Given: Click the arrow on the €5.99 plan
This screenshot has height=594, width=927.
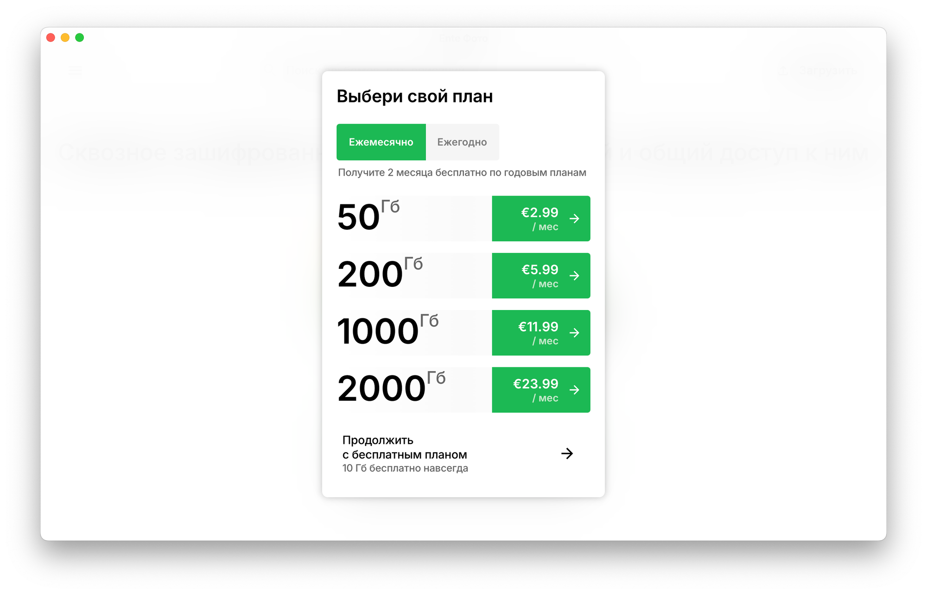Looking at the screenshot, I should tap(574, 276).
